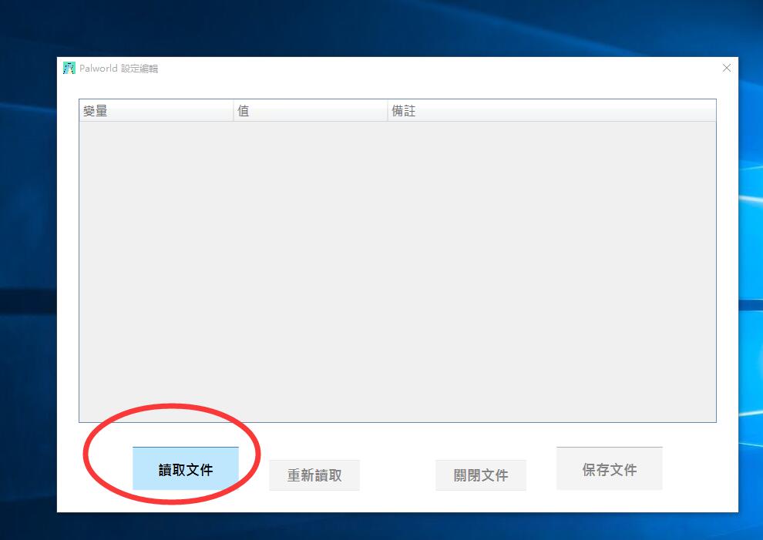Screen dimensions: 763x540
Task: Select the 變量 column header
Action: [x=156, y=111]
